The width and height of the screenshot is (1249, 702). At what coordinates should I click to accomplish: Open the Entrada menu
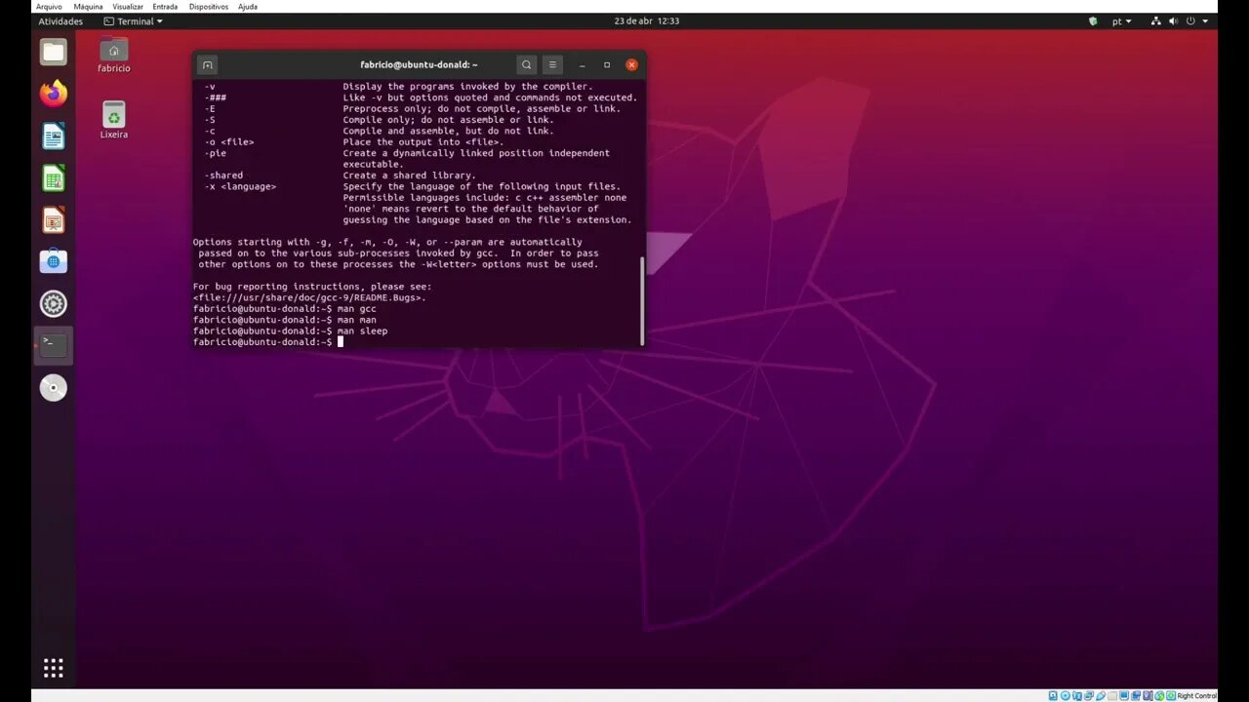(165, 6)
